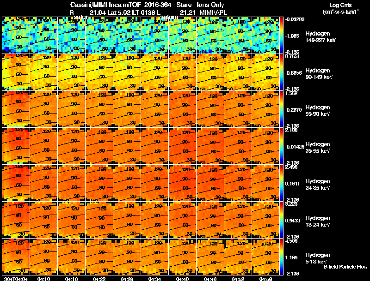Click the 'Hydrogen 13-24 keV' row label
Viewport: 370px width, 281px height.
318,221
